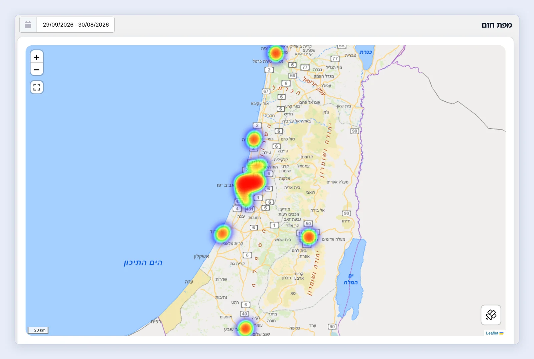The image size is (534, 359).
Task: Select the Ashdod coastal heat hotspot
Action: pyautogui.click(x=222, y=233)
